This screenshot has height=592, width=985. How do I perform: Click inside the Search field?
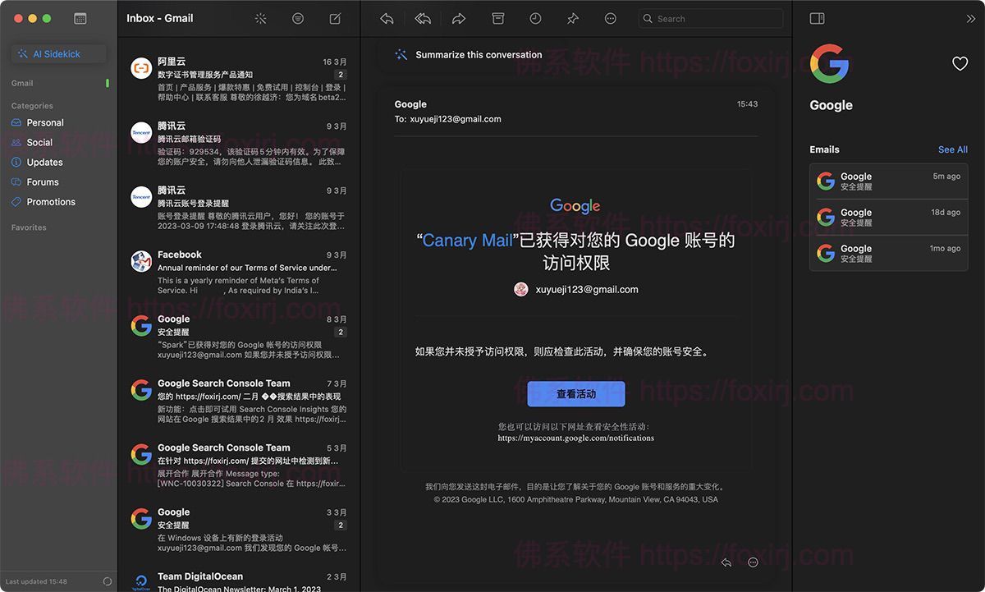point(710,18)
